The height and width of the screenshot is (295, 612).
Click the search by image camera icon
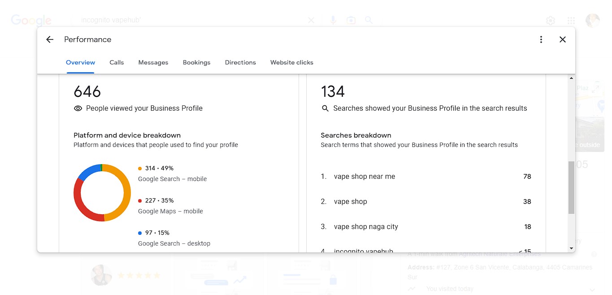[x=351, y=20]
